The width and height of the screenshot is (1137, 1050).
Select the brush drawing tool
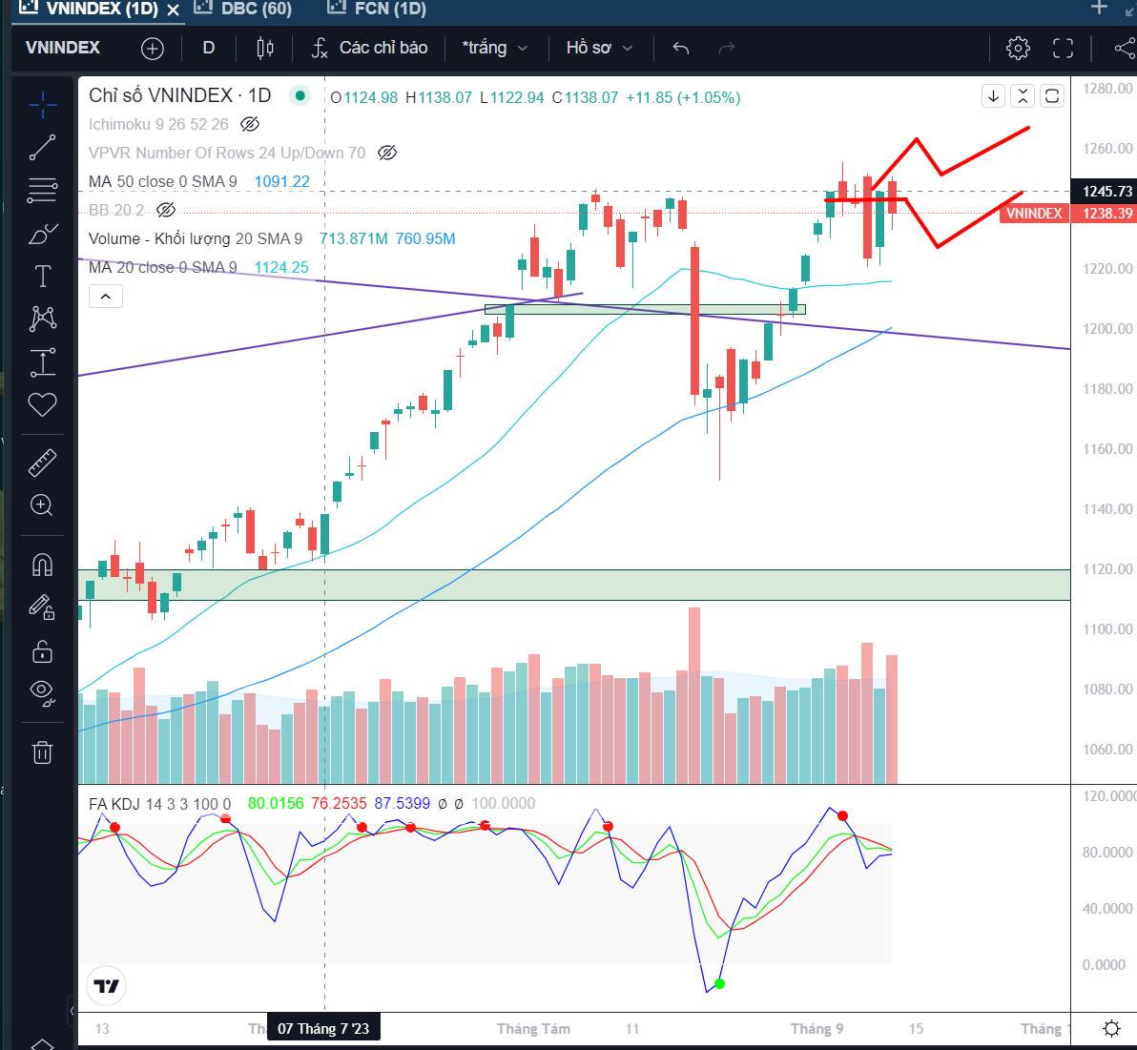pyautogui.click(x=42, y=234)
